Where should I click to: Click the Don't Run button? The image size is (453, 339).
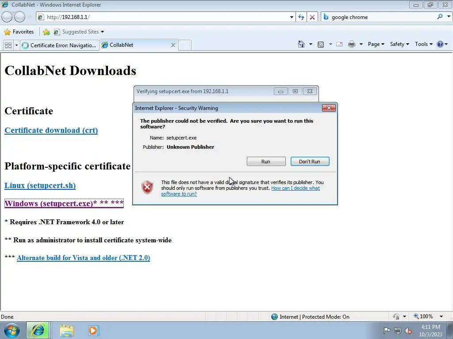coord(310,162)
